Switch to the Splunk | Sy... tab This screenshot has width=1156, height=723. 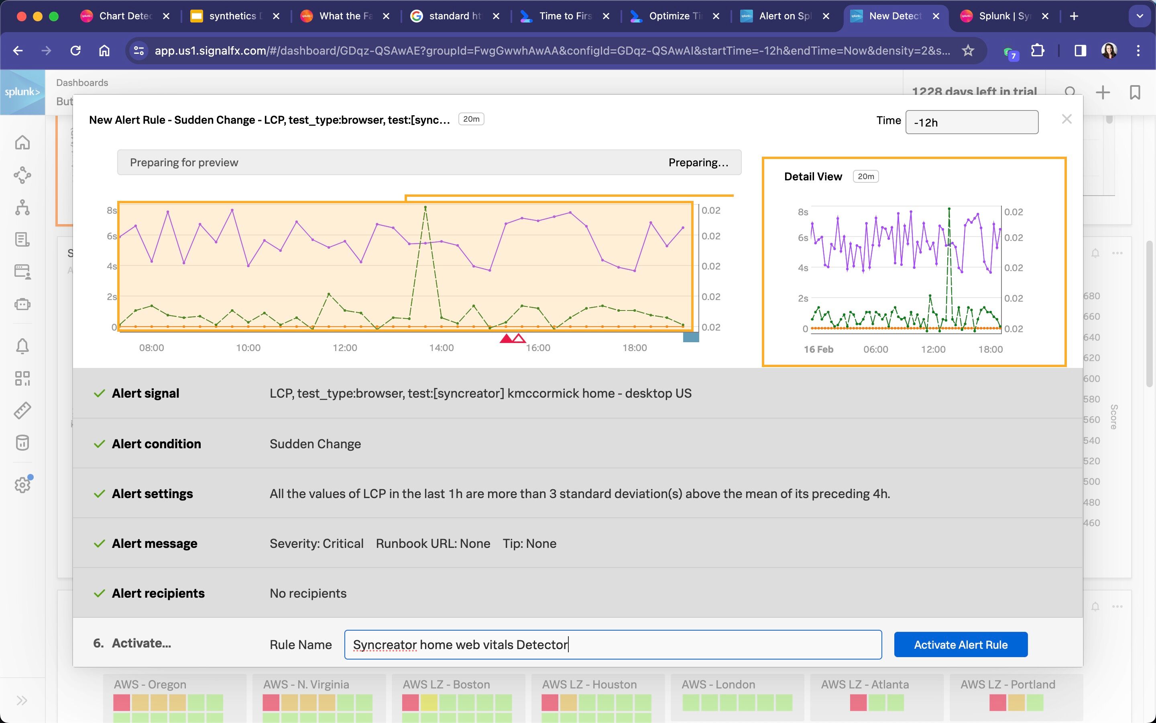1004,16
